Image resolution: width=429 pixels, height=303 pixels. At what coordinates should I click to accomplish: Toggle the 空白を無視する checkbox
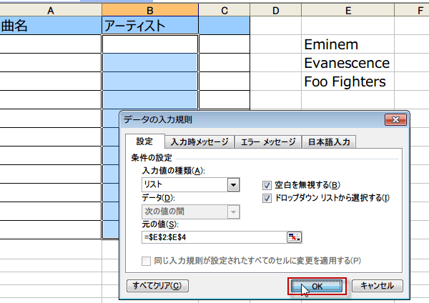tap(268, 184)
